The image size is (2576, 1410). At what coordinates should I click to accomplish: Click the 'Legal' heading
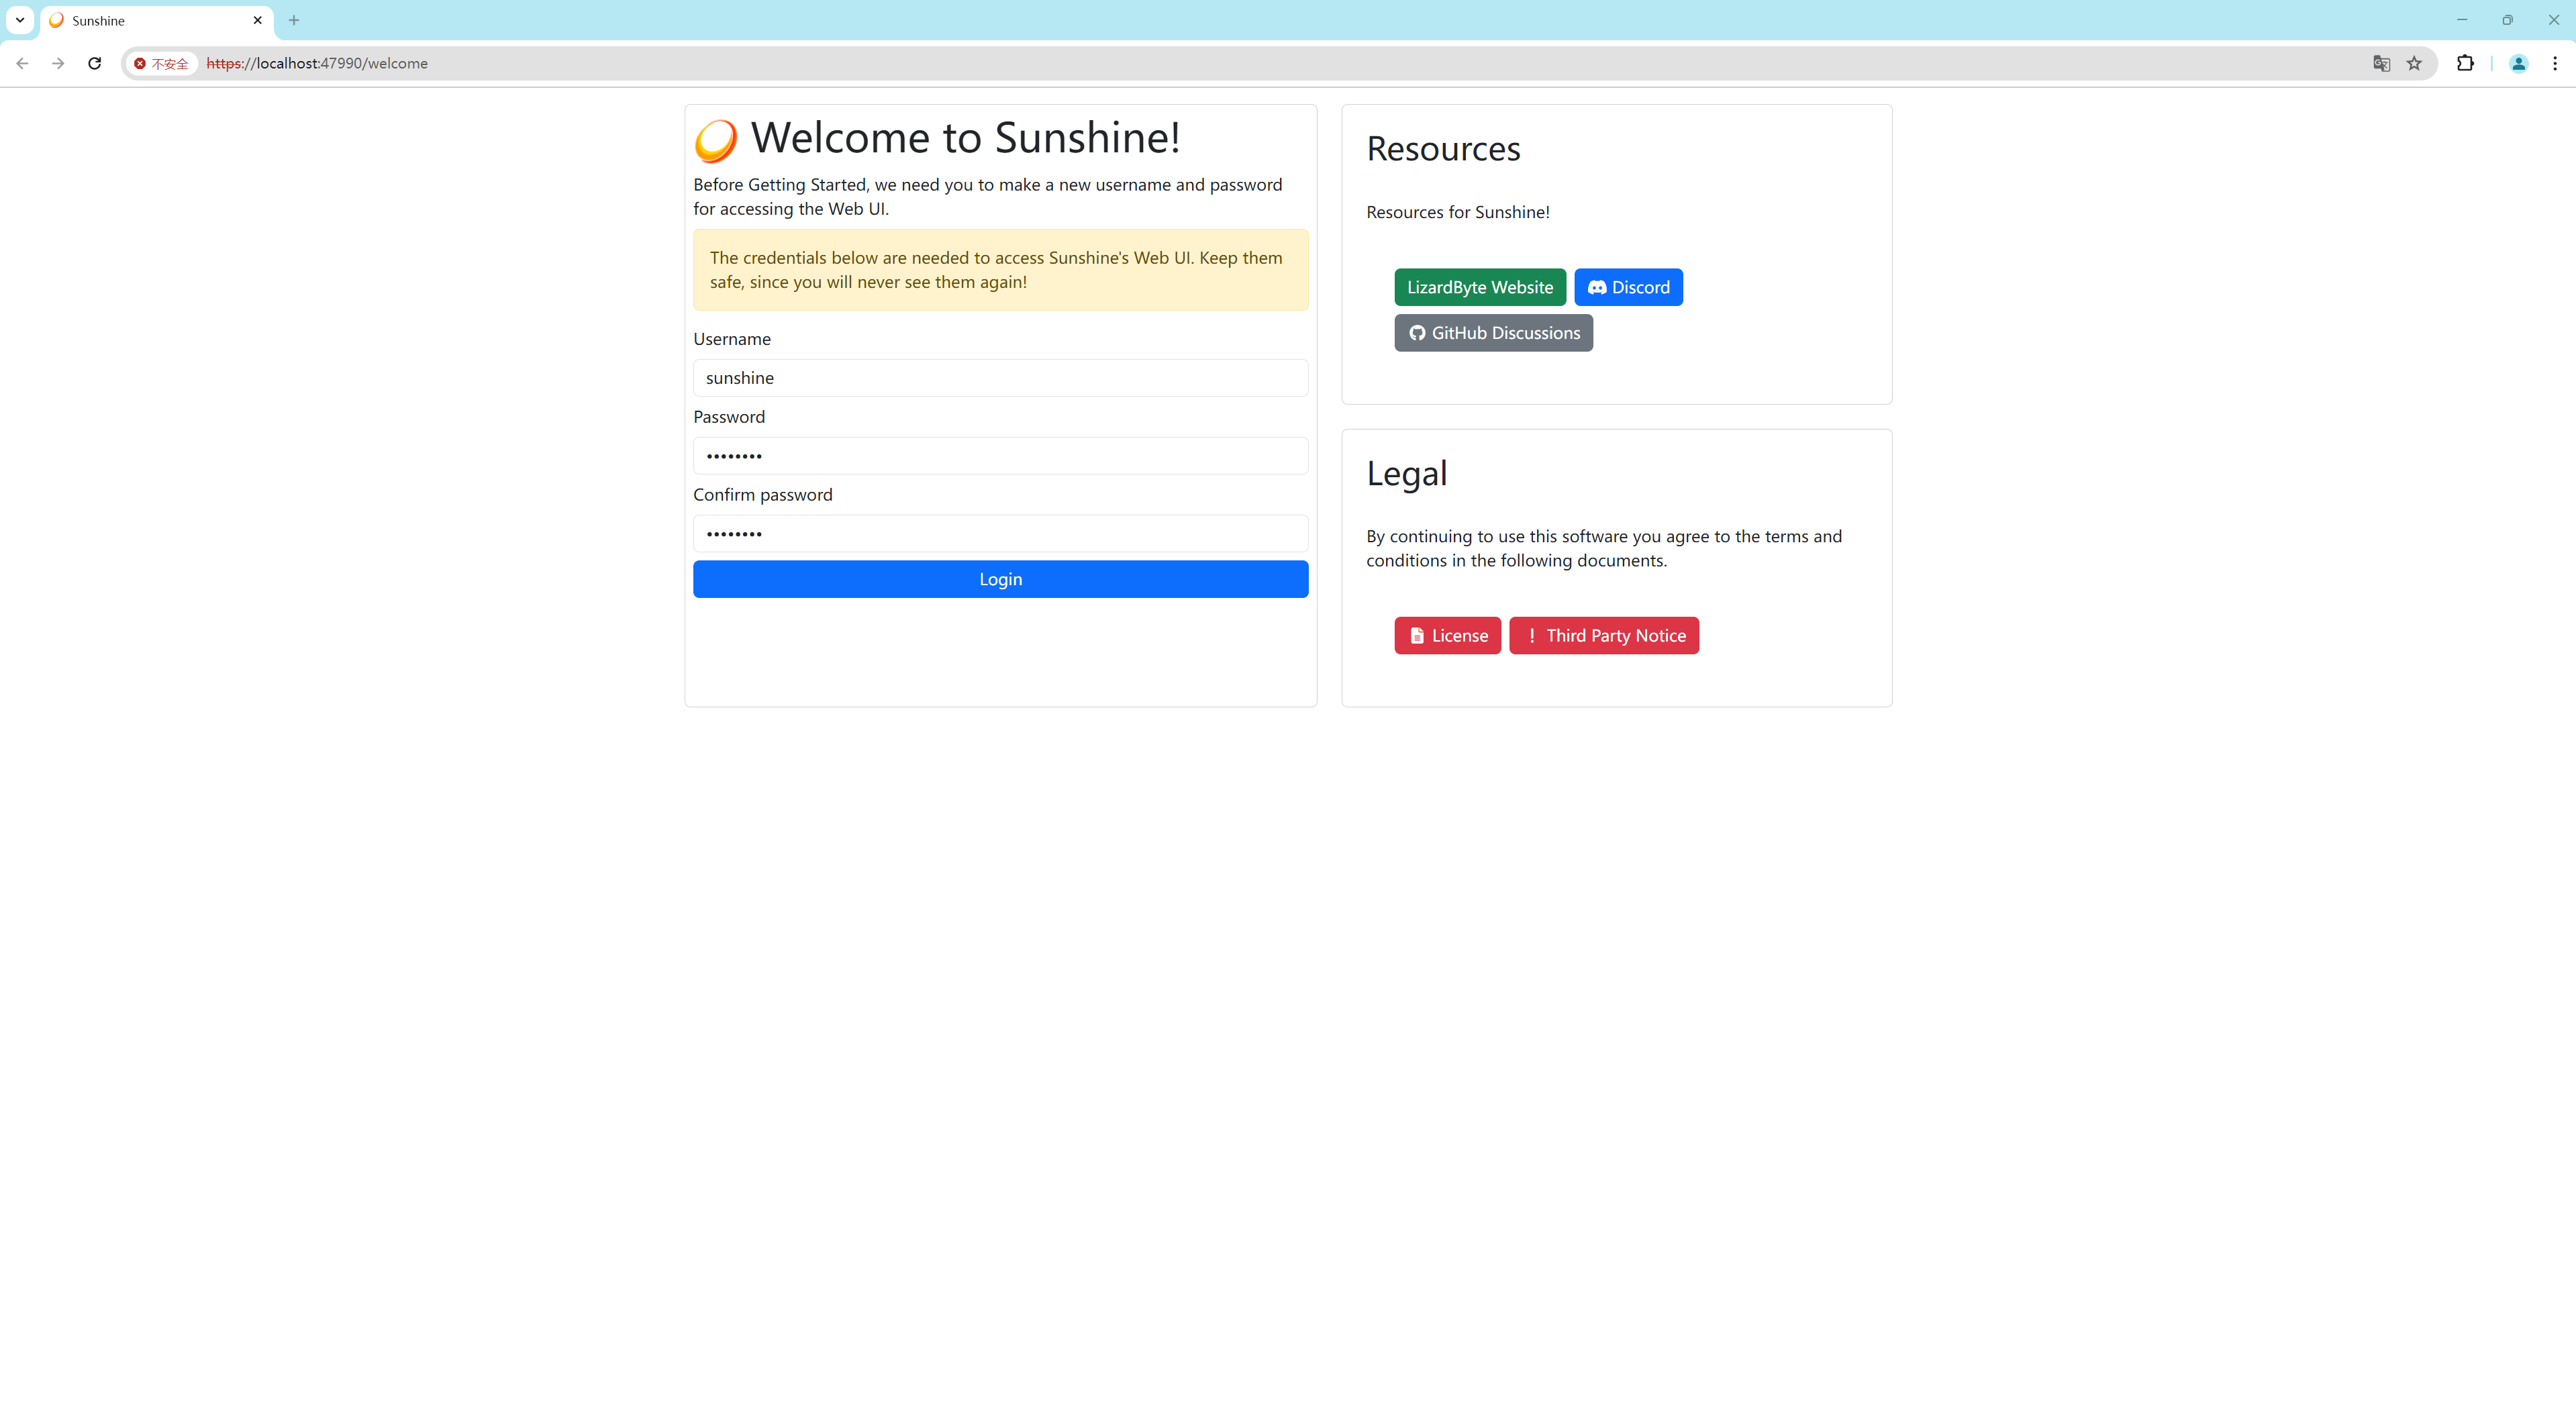pyautogui.click(x=1406, y=473)
